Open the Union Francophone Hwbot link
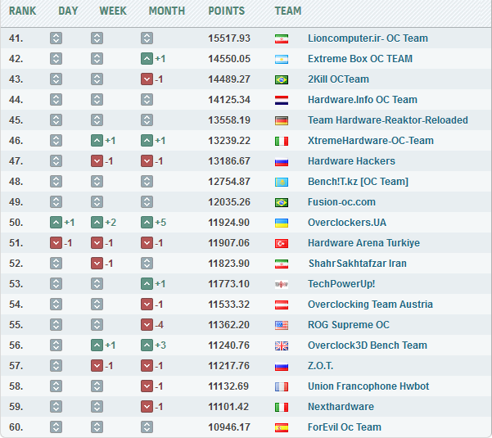492x438 pixels. [368, 386]
